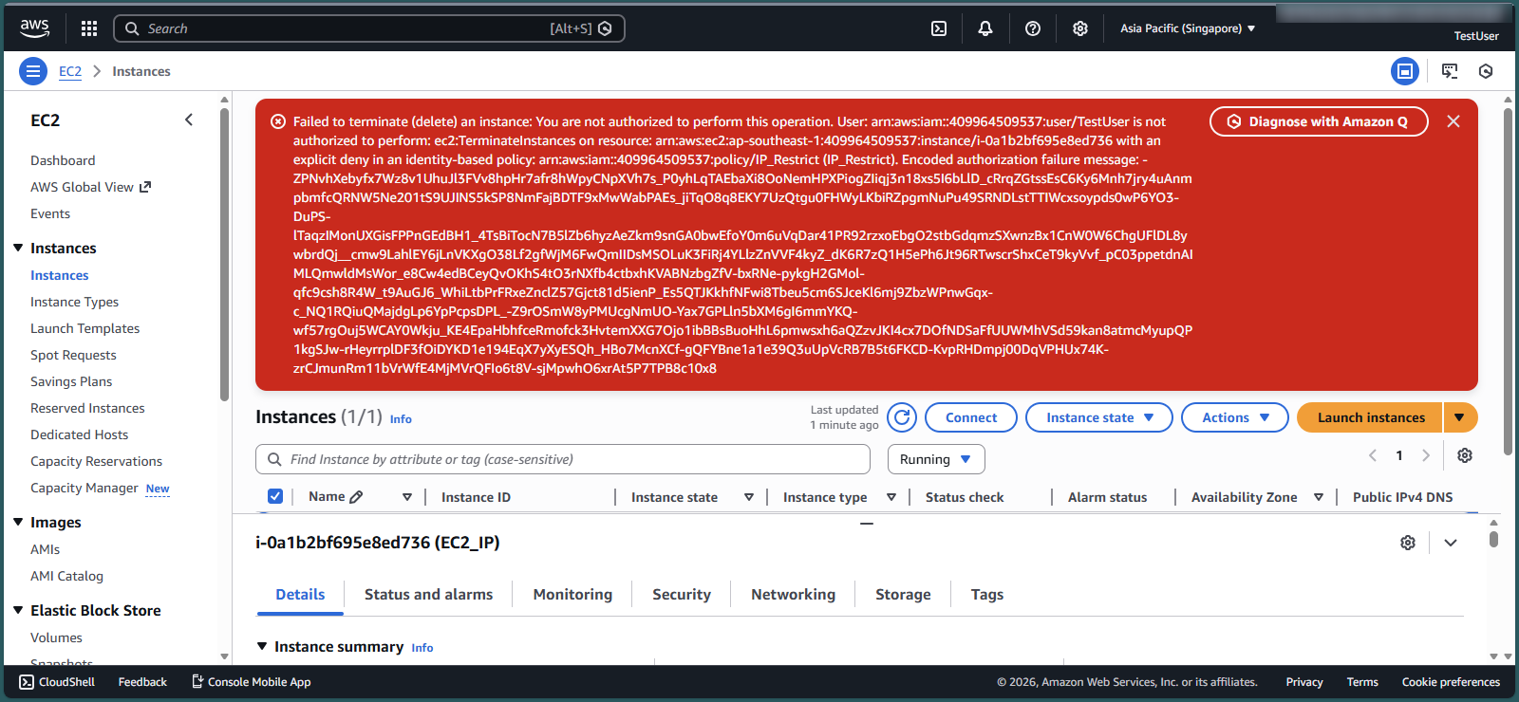Toggle the navigation hamburger menu

coord(33,71)
